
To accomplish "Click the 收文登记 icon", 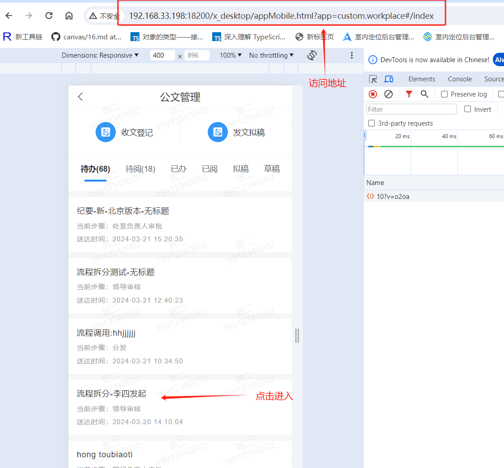I will [105, 132].
